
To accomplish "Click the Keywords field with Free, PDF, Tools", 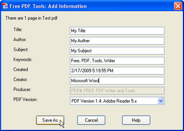I will (117, 61).
